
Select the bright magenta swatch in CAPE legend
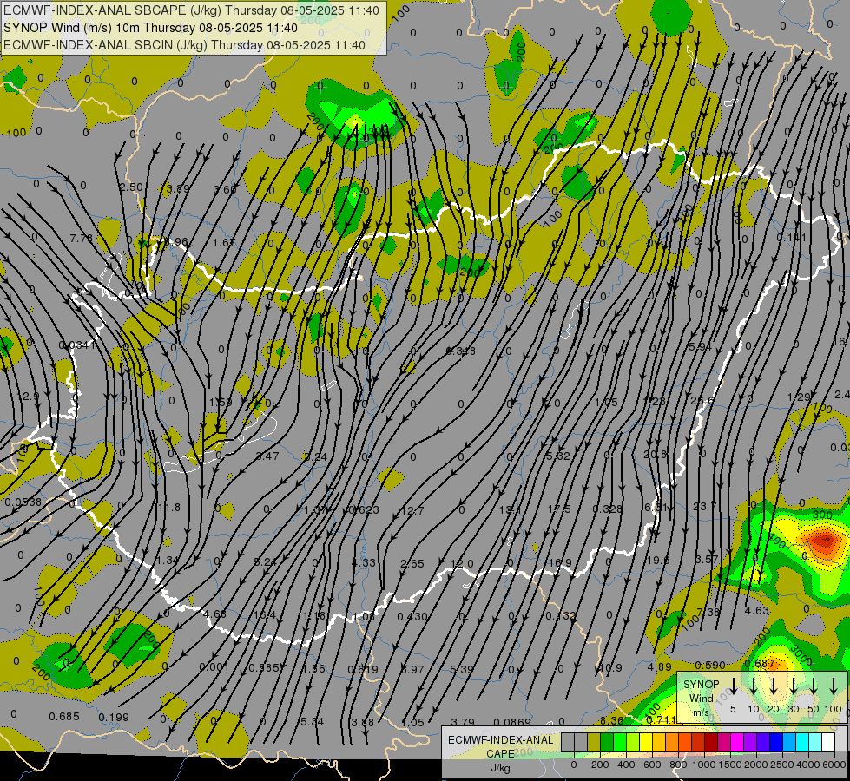click(x=737, y=743)
